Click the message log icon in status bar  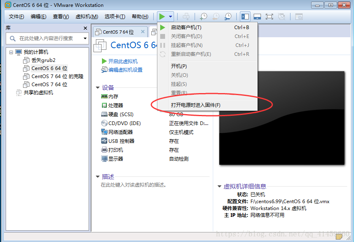click(339, 237)
